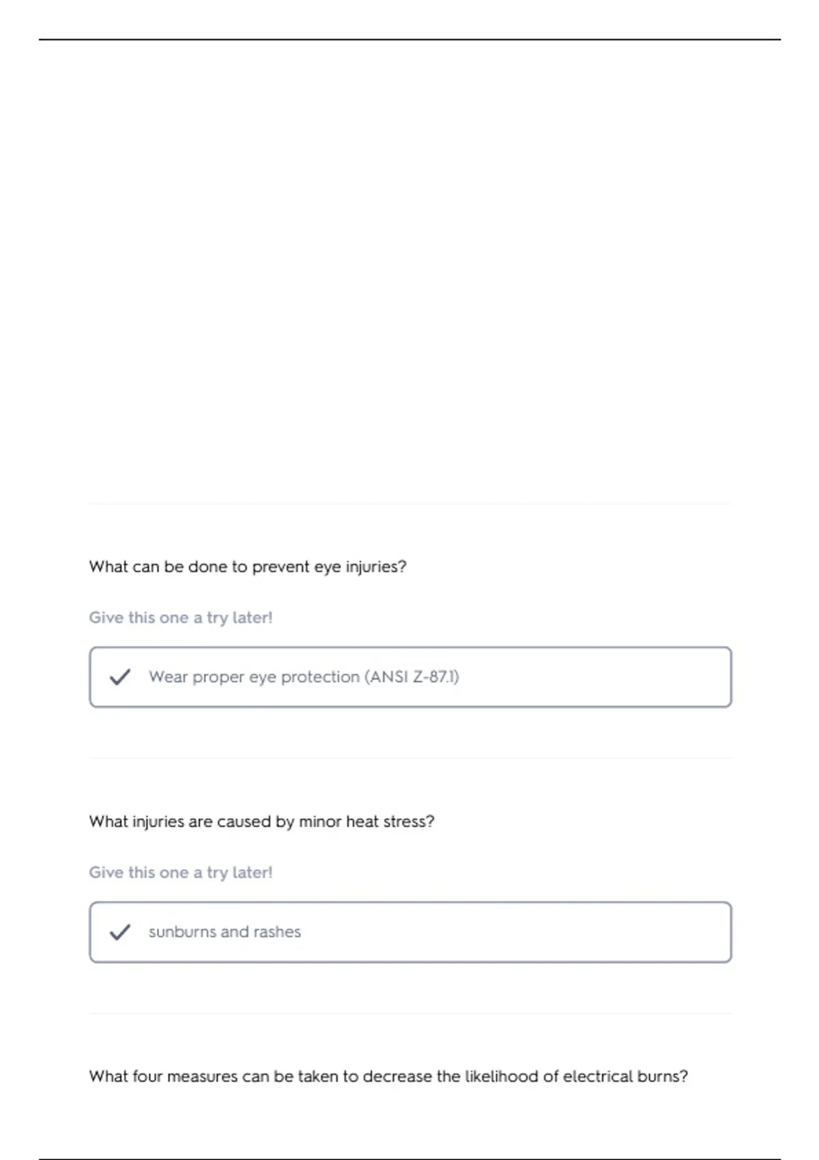Click the minor heat stress injuries question

[261, 822]
